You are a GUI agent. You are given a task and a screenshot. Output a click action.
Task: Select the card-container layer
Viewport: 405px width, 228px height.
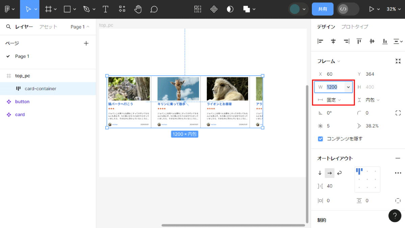pyautogui.click(x=48, y=88)
